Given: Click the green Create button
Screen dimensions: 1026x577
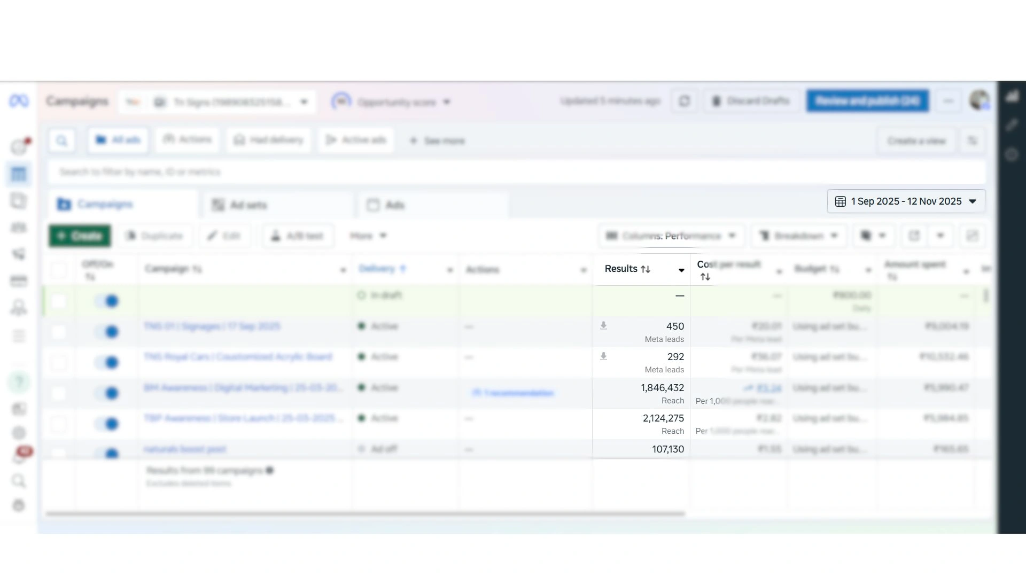Looking at the screenshot, I should click(79, 236).
